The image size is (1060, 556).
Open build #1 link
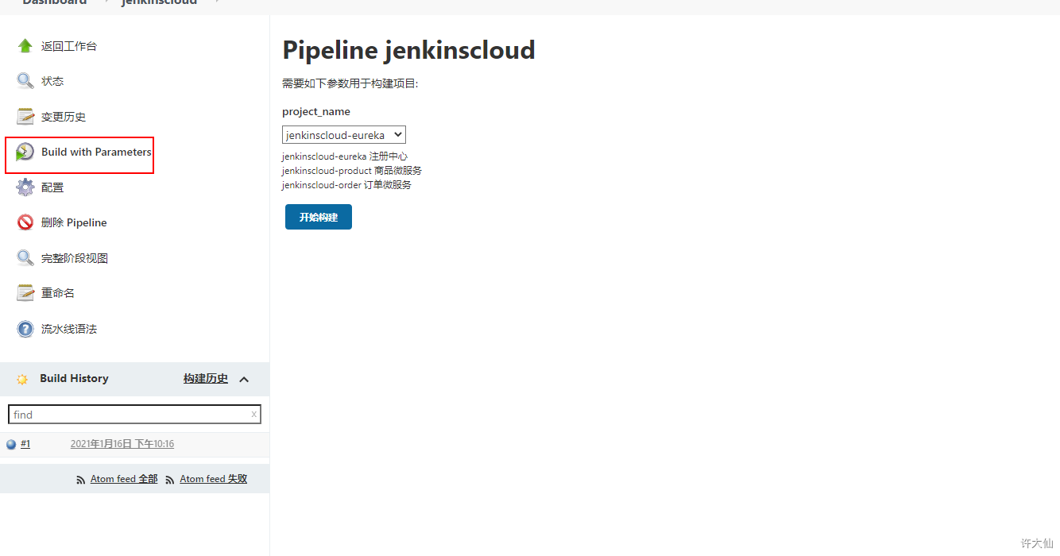click(25, 444)
